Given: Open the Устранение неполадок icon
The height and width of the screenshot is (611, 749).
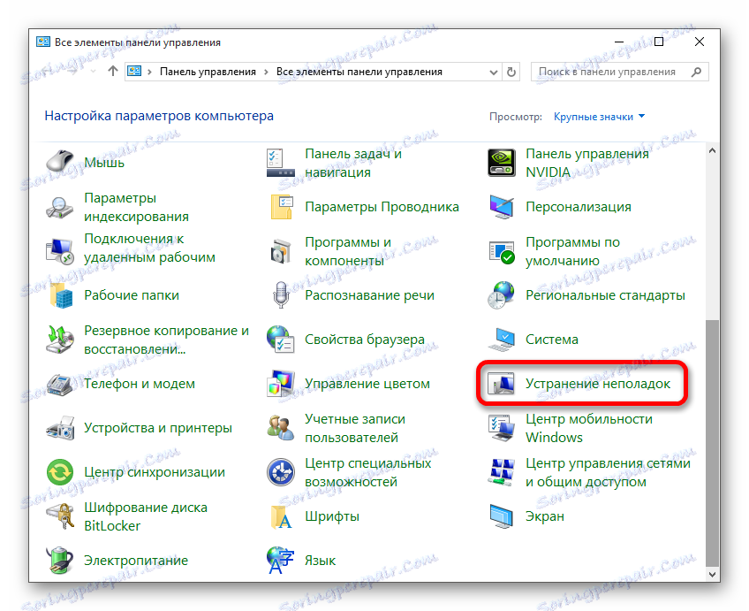Looking at the screenshot, I should (x=501, y=384).
